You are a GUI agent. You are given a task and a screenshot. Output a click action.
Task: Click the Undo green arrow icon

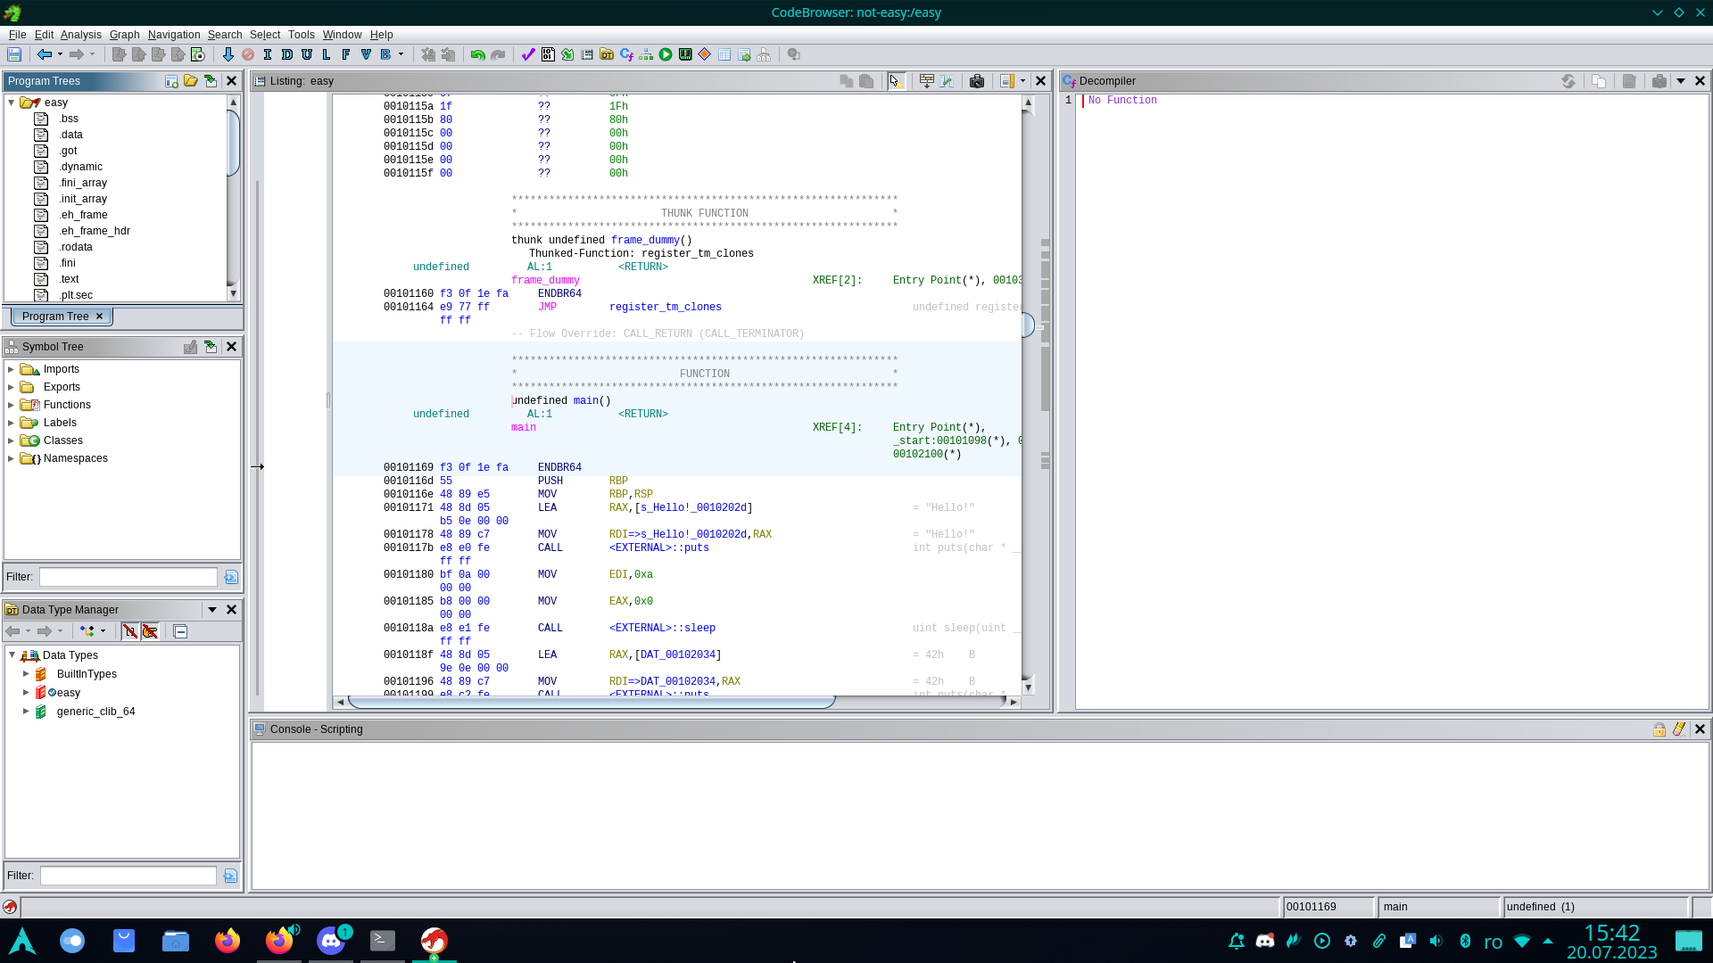pyautogui.click(x=477, y=54)
